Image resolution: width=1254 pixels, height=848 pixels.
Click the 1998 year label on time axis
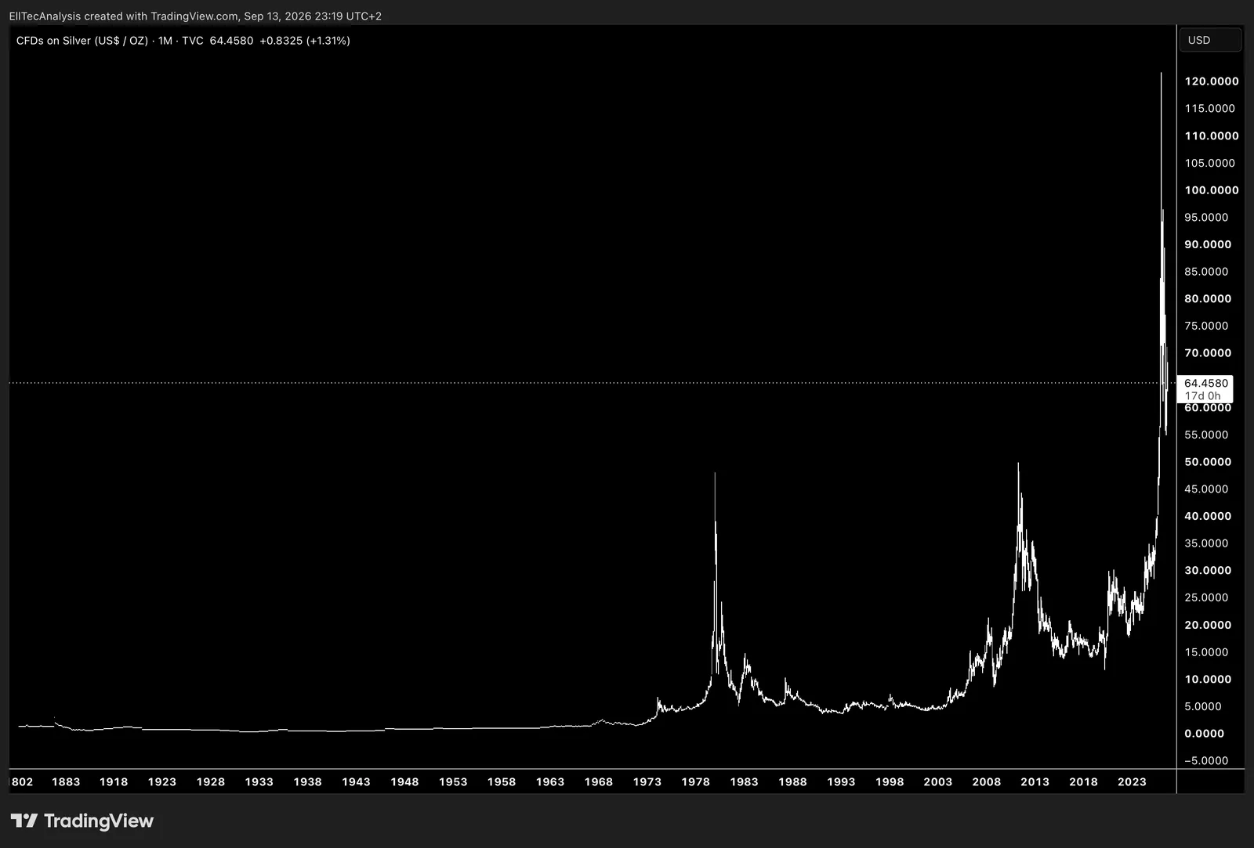(x=890, y=781)
